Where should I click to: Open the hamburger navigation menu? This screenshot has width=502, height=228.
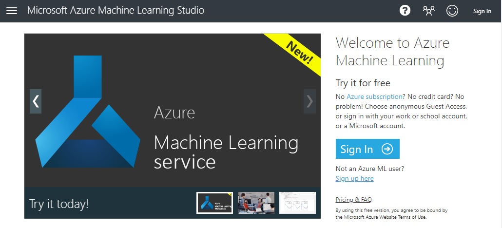pyautogui.click(x=11, y=11)
